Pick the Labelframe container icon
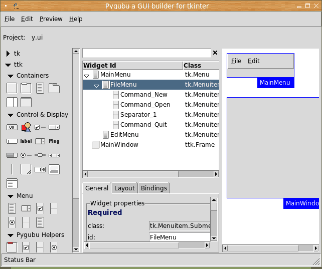Viewport: 322px width, 269px height. point(26,88)
